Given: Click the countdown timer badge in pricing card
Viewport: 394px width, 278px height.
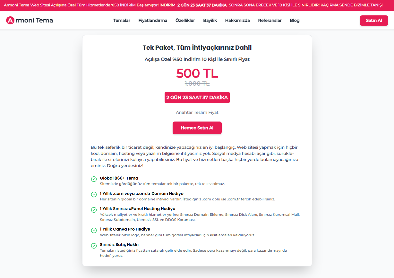Looking at the screenshot, I should (197, 97).
